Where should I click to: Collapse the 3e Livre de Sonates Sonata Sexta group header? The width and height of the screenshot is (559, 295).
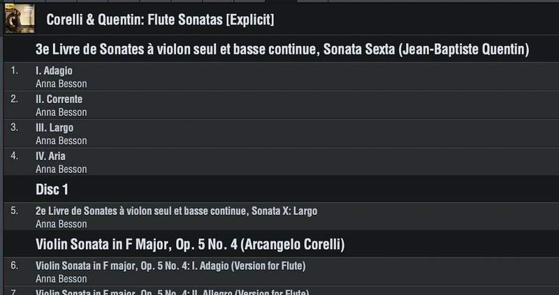pos(282,50)
